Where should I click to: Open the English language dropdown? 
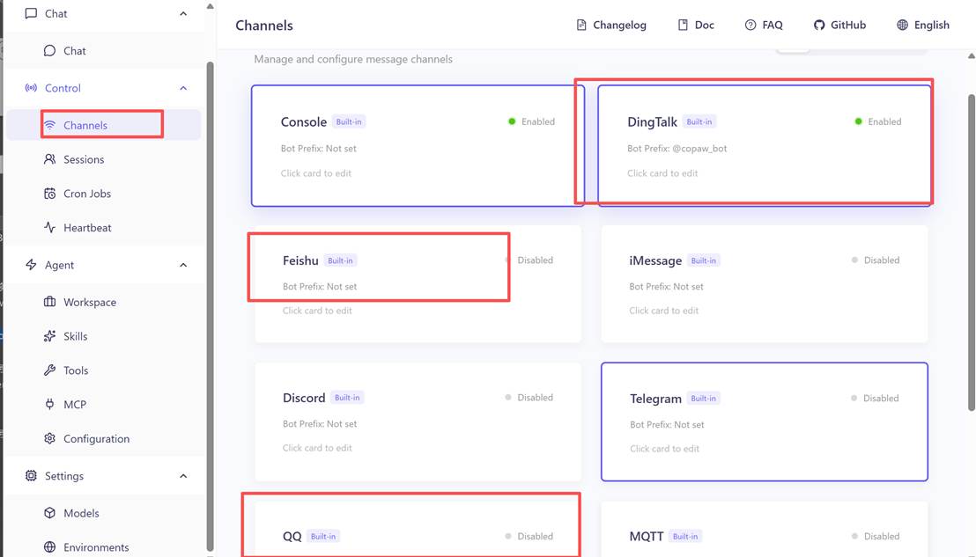(923, 25)
